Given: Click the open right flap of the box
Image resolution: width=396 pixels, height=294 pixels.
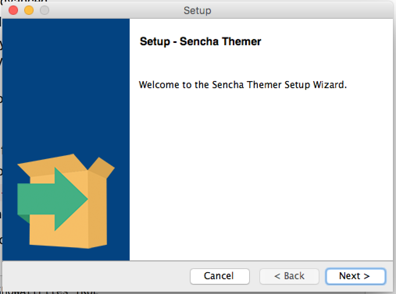Looking at the screenshot, I should [102, 168].
